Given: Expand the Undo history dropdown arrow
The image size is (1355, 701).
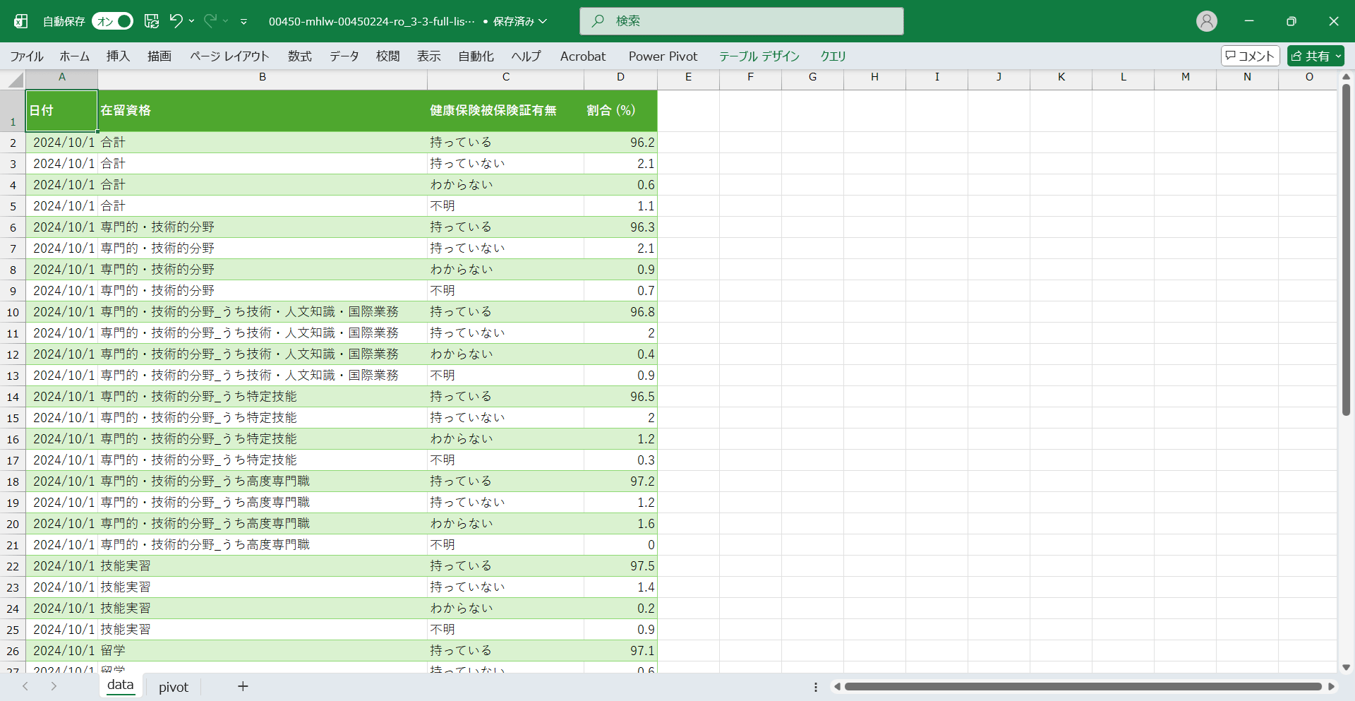Looking at the screenshot, I should (192, 21).
